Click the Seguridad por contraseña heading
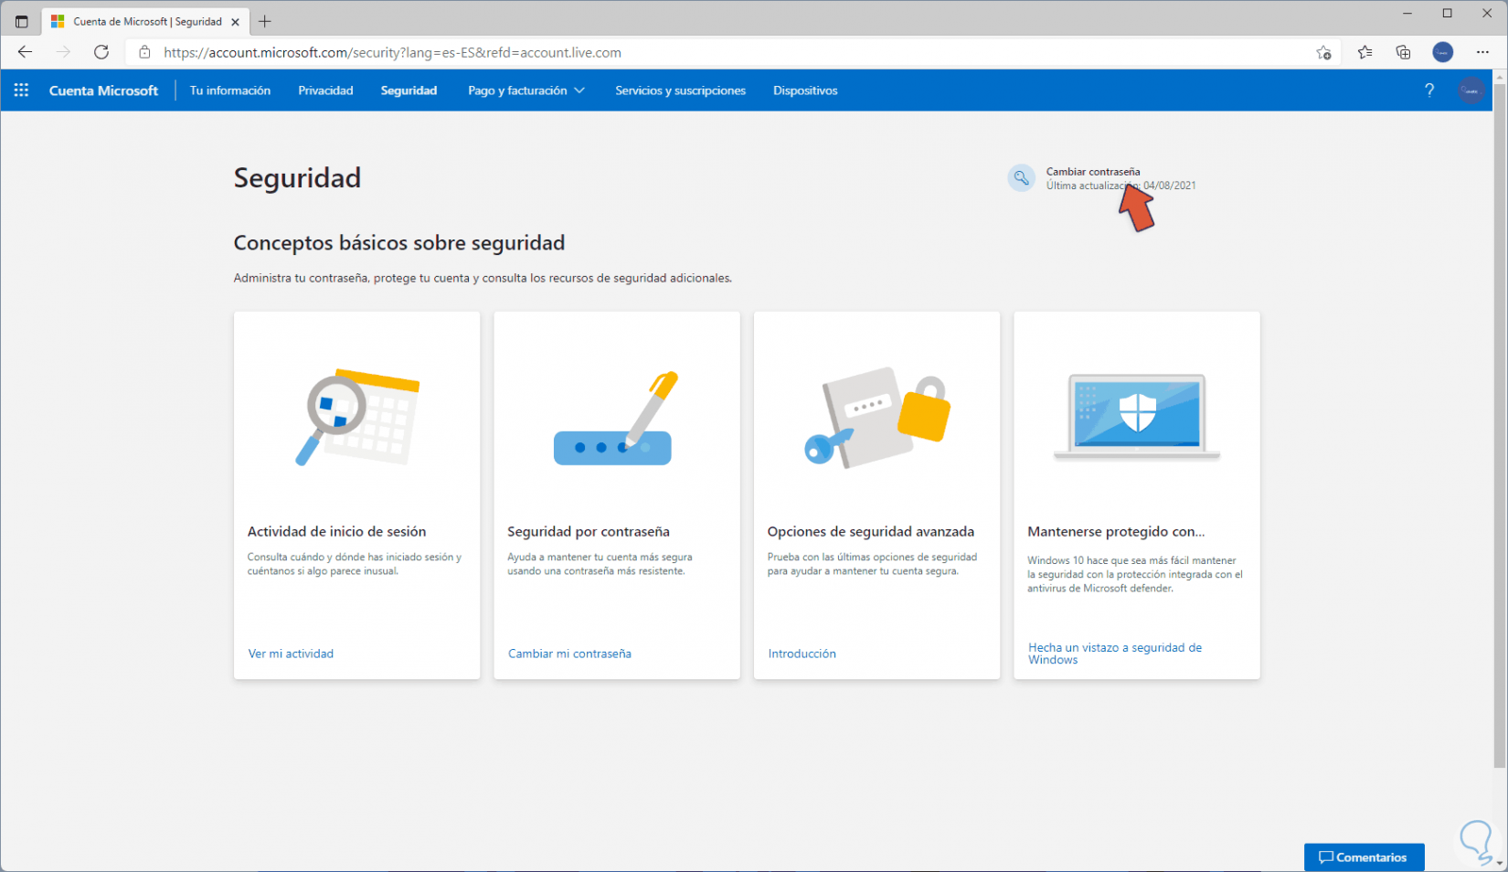Screen dimensions: 1508x872 (x=589, y=531)
